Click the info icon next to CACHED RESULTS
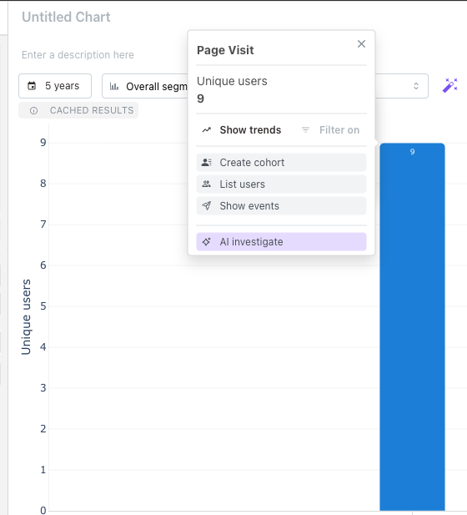The height and width of the screenshot is (515, 467). pos(33,111)
